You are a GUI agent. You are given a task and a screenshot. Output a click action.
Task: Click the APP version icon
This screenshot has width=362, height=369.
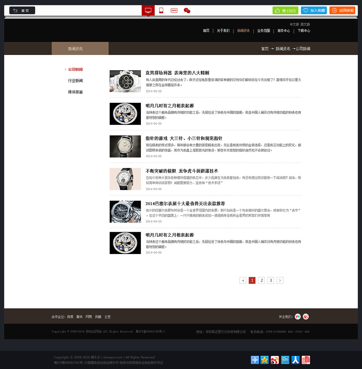(174, 10)
